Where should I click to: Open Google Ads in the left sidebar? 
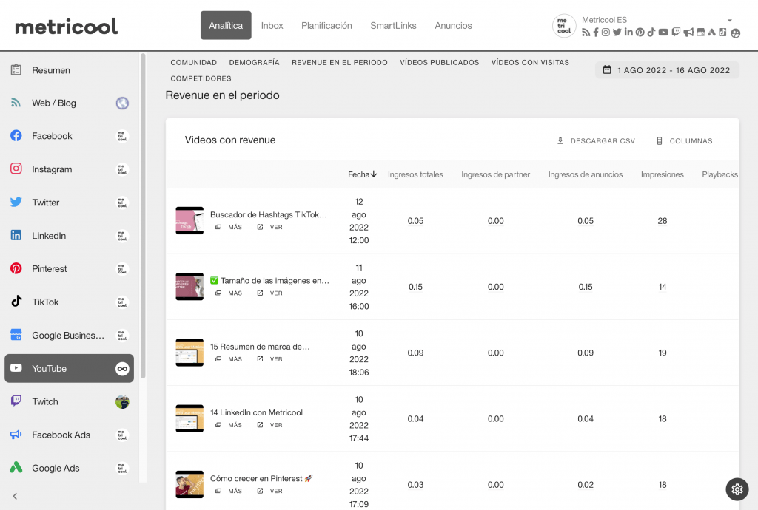pos(69,468)
